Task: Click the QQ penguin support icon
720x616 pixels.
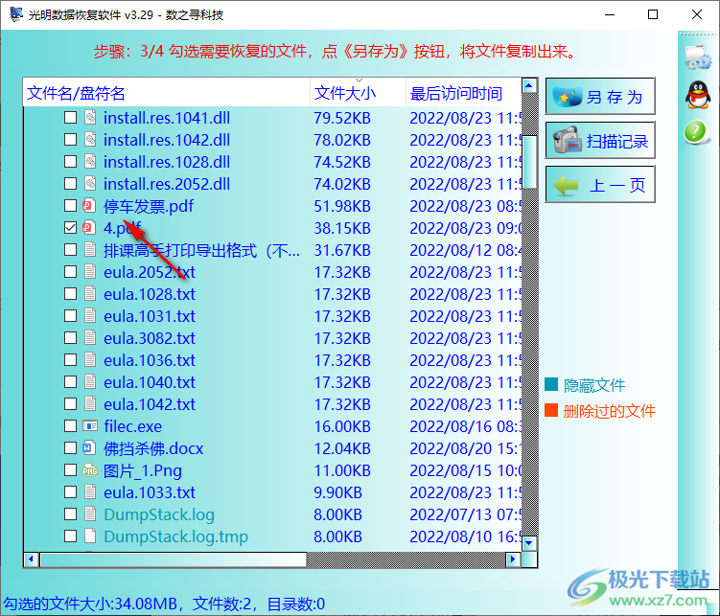Action: [698, 95]
